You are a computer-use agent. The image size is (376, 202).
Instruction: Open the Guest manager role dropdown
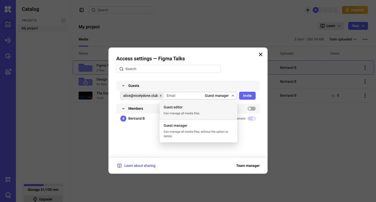tap(219, 96)
